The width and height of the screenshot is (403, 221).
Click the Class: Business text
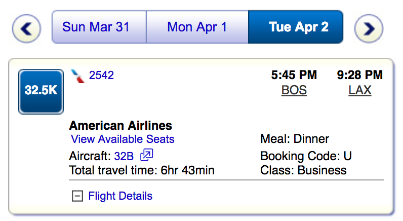point(303,170)
